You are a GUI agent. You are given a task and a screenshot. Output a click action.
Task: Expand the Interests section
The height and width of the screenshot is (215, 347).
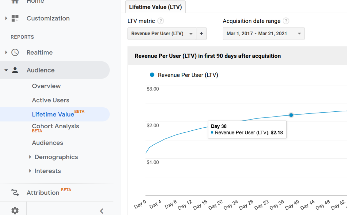[x=47, y=171]
